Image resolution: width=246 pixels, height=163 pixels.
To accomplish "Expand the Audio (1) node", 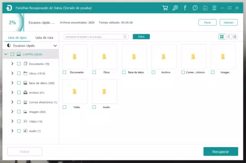I will pos(12,131).
